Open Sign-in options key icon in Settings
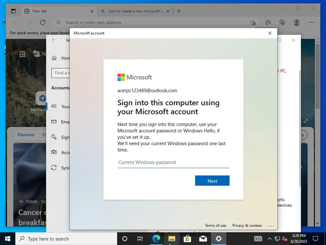Screen dimensions: 326x245 coord(54,137)
